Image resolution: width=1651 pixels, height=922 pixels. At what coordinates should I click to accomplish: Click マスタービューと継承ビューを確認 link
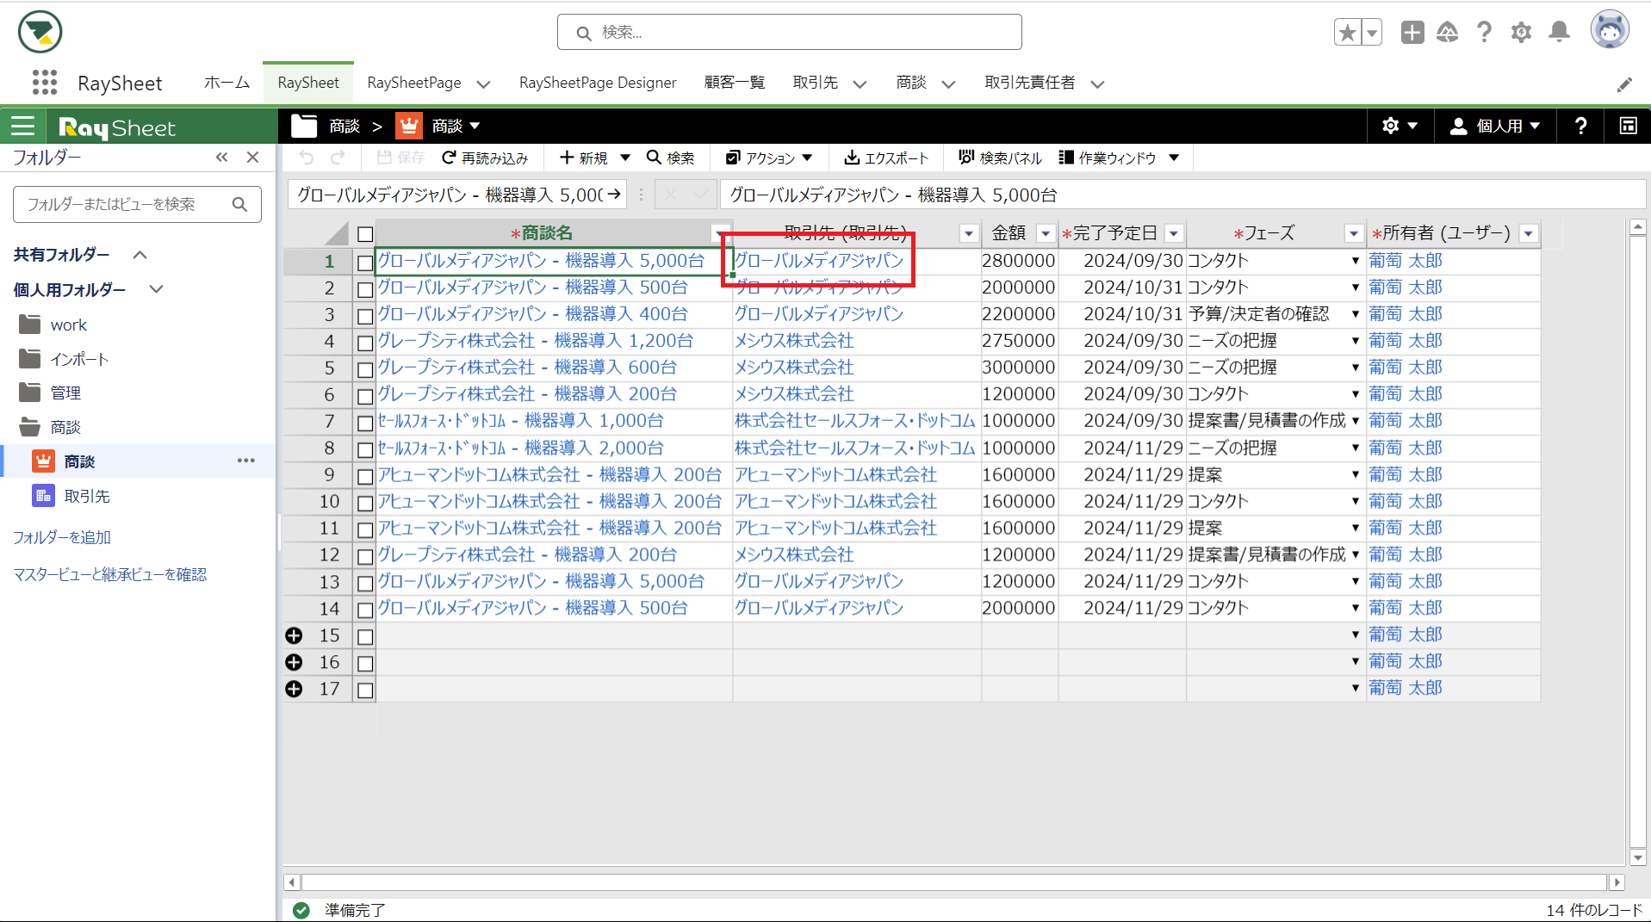pos(110,574)
